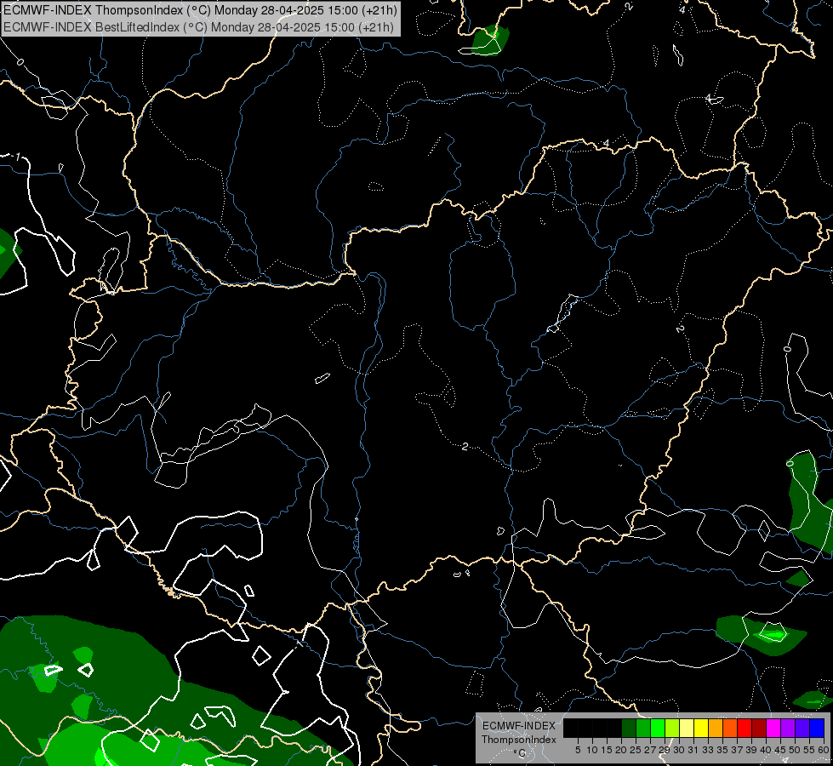The height and width of the screenshot is (766, 833).
Task: Select the medium green 25–27 legend swatch
Action: [643, 728]
